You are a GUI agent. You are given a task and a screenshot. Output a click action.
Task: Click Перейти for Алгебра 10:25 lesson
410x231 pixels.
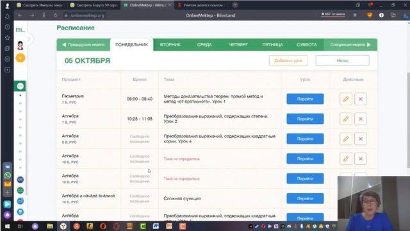pyautogui.click(x=305, y=119)
